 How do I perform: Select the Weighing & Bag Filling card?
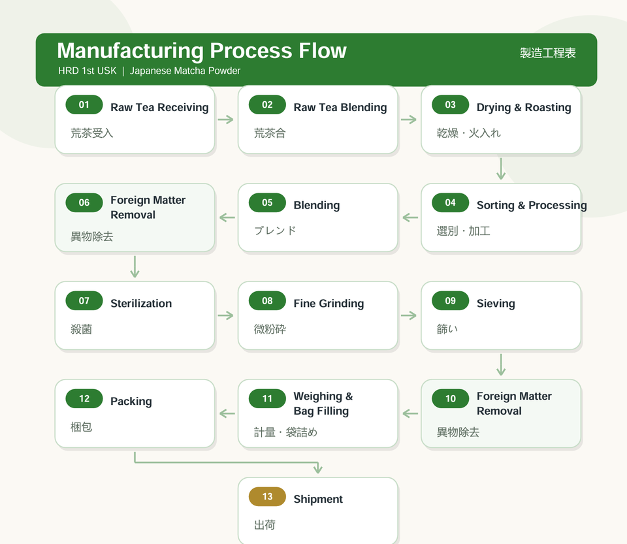(x=318, y=413)
